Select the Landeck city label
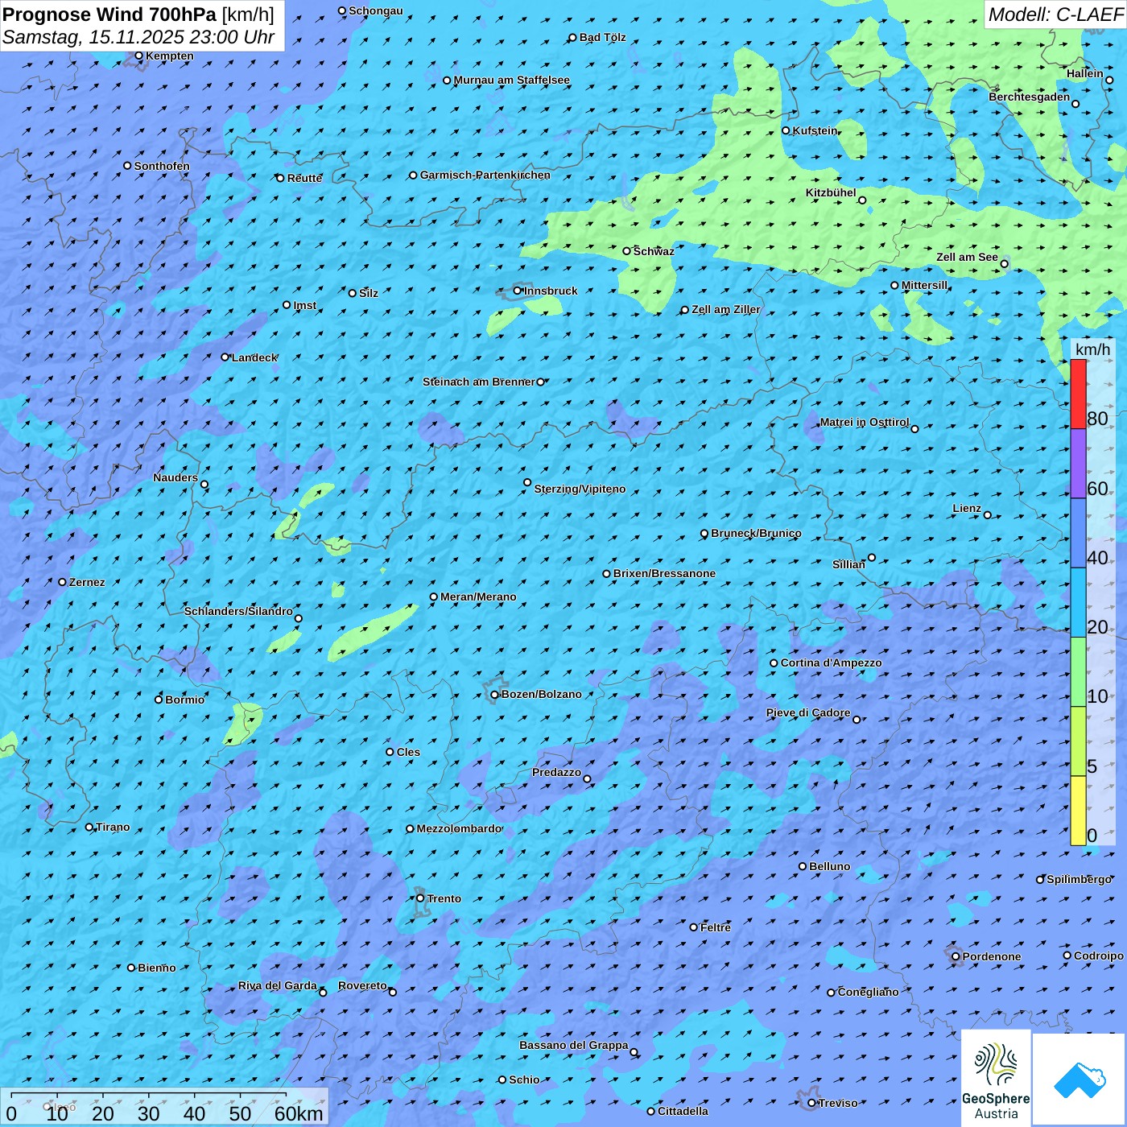This screenshot has height=1127, width=1127. (254, 357)
